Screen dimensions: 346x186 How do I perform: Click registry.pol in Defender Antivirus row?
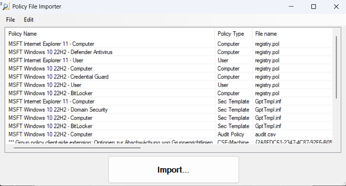(x=267, y=52)
